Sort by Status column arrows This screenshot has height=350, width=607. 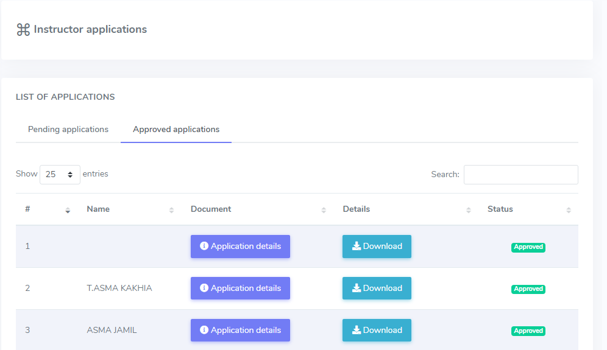click(x=569, y=210)
